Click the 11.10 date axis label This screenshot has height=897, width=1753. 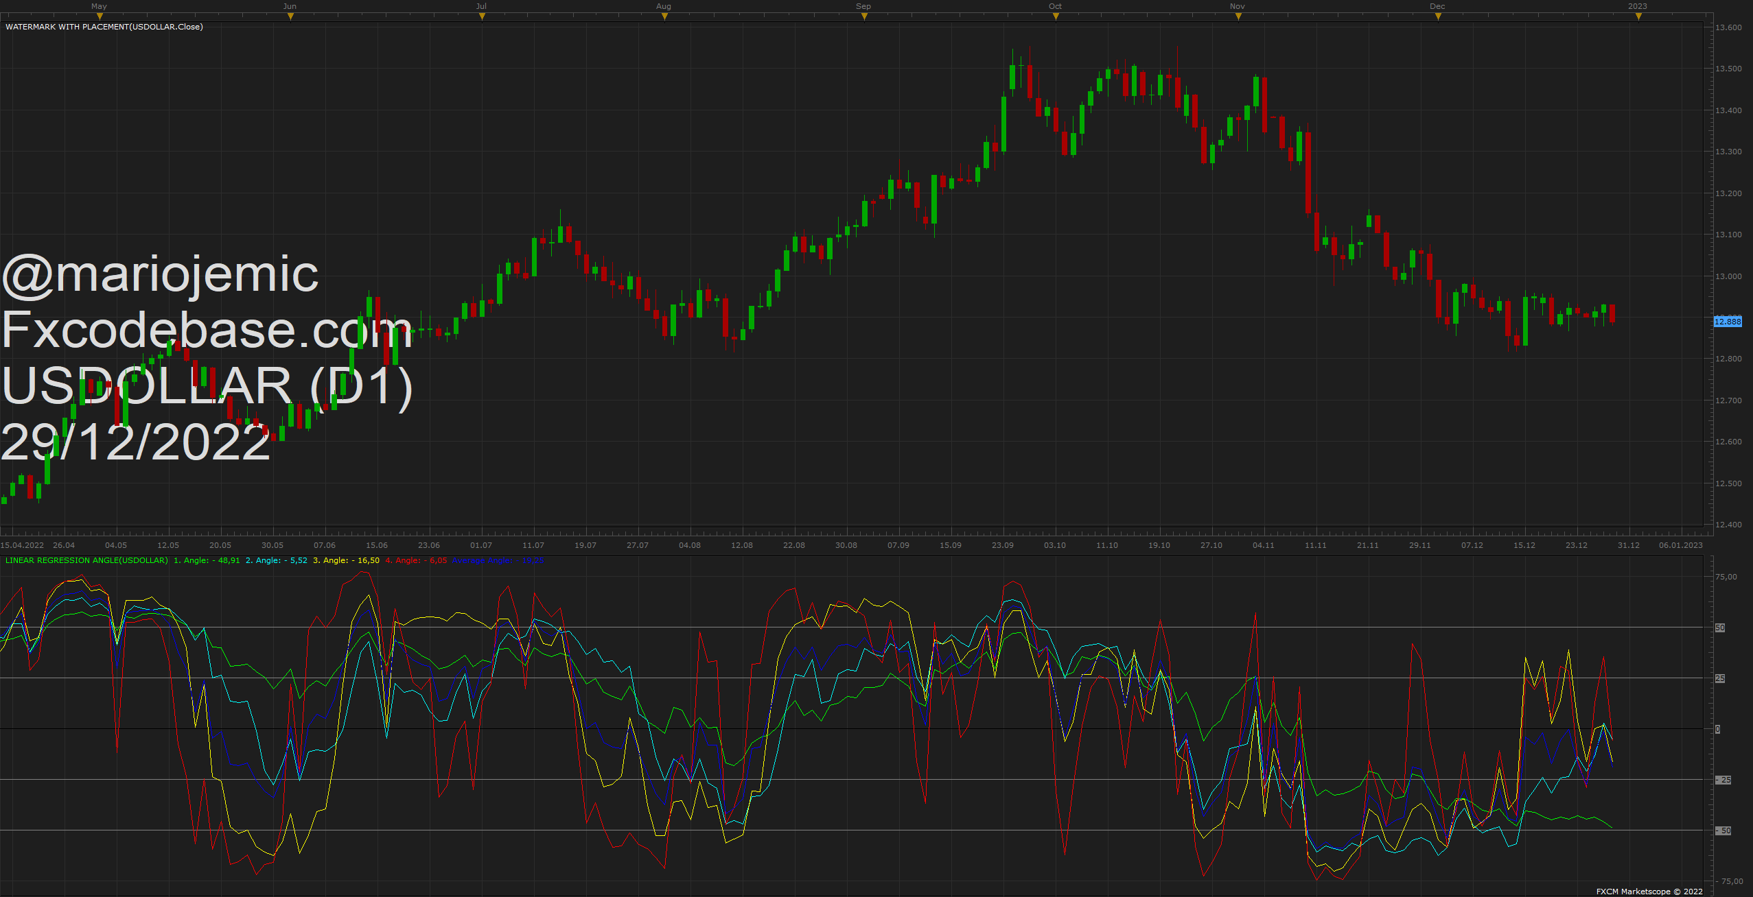(x=1107, y=545)
